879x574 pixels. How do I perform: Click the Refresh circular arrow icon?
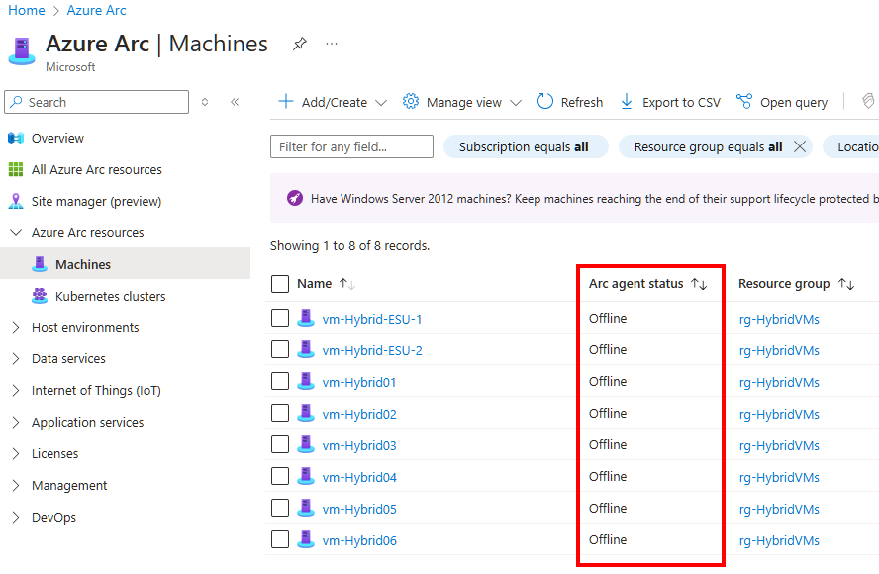544,102
